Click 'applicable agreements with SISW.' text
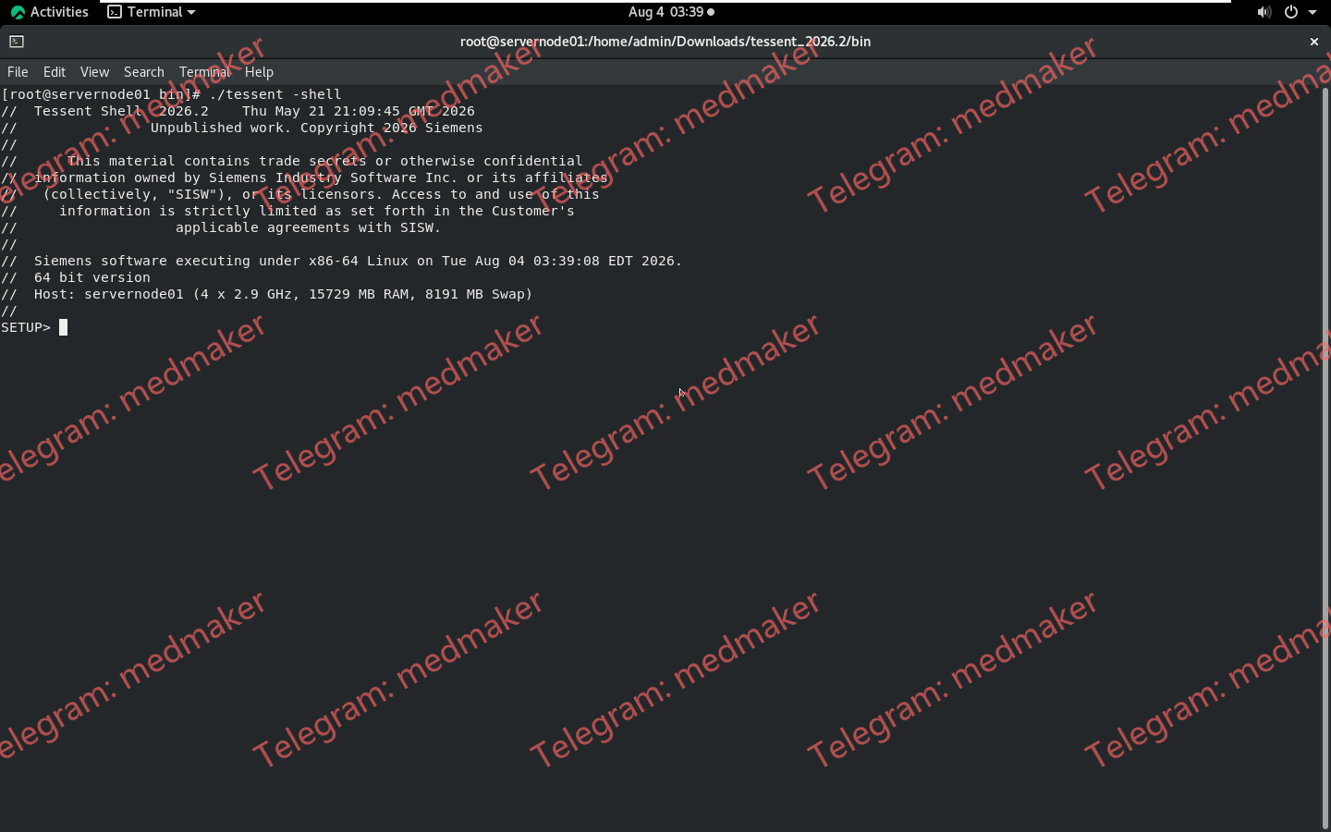 pos(308,227)
